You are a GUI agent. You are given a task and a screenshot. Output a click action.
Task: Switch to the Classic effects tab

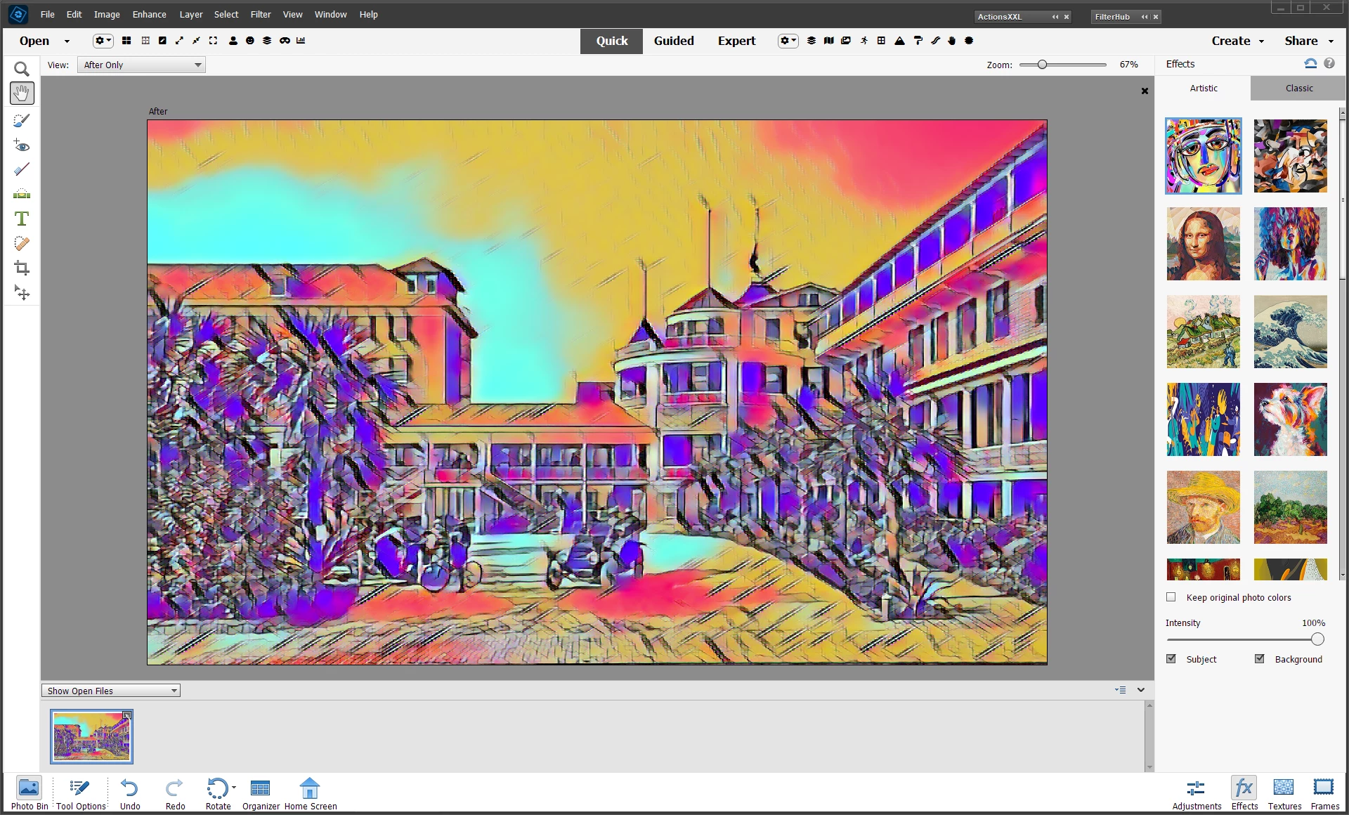pyautogui.click(x=1298, y=88)
